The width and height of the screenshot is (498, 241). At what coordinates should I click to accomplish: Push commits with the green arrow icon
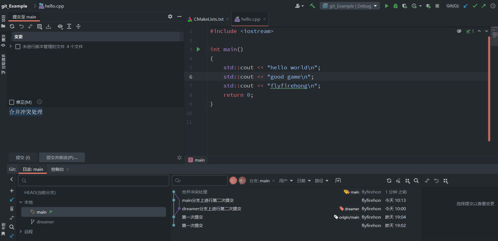pos(484,6)
